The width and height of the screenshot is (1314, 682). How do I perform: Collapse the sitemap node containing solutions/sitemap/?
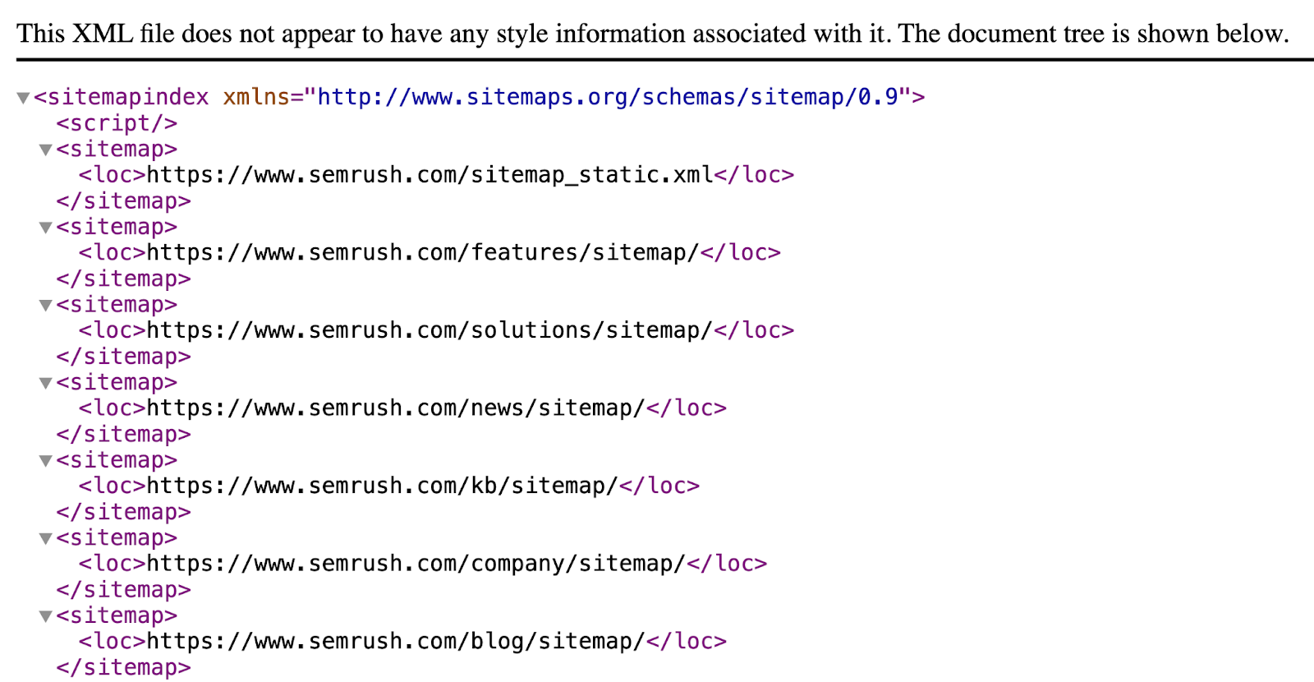(x=46, y=306)
